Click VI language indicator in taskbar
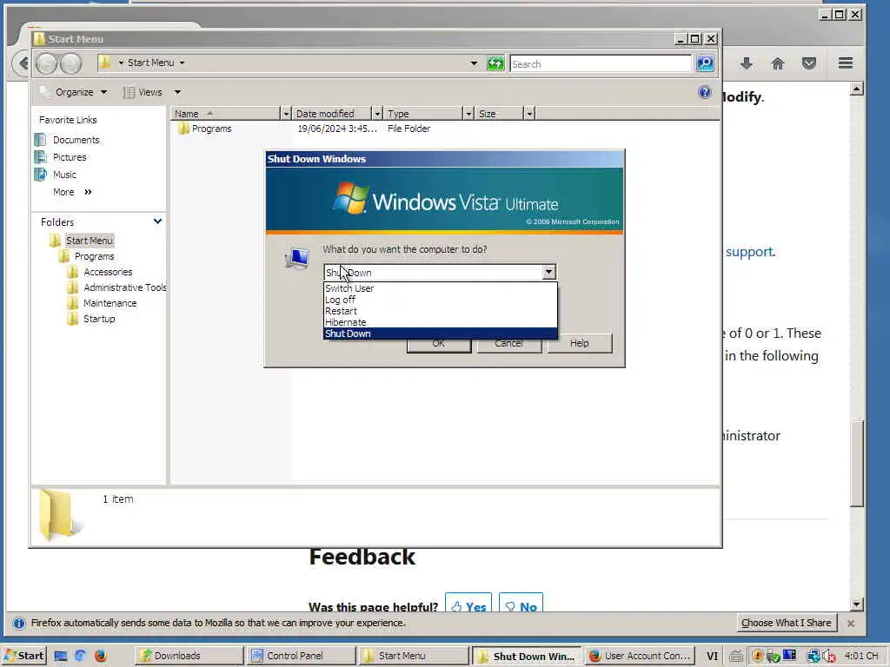This screenshot has height=667, width=890. [x=712, y=657]
